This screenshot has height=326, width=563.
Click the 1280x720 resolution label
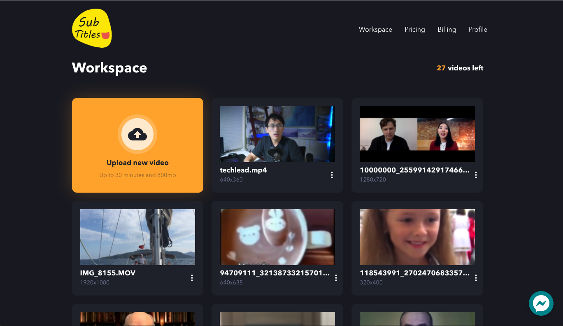pos(373,180)
